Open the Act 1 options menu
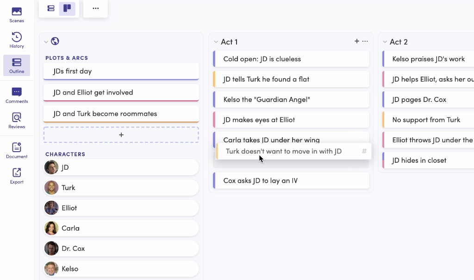This screenshot has width=474, height=280. [x=365, y=41]
